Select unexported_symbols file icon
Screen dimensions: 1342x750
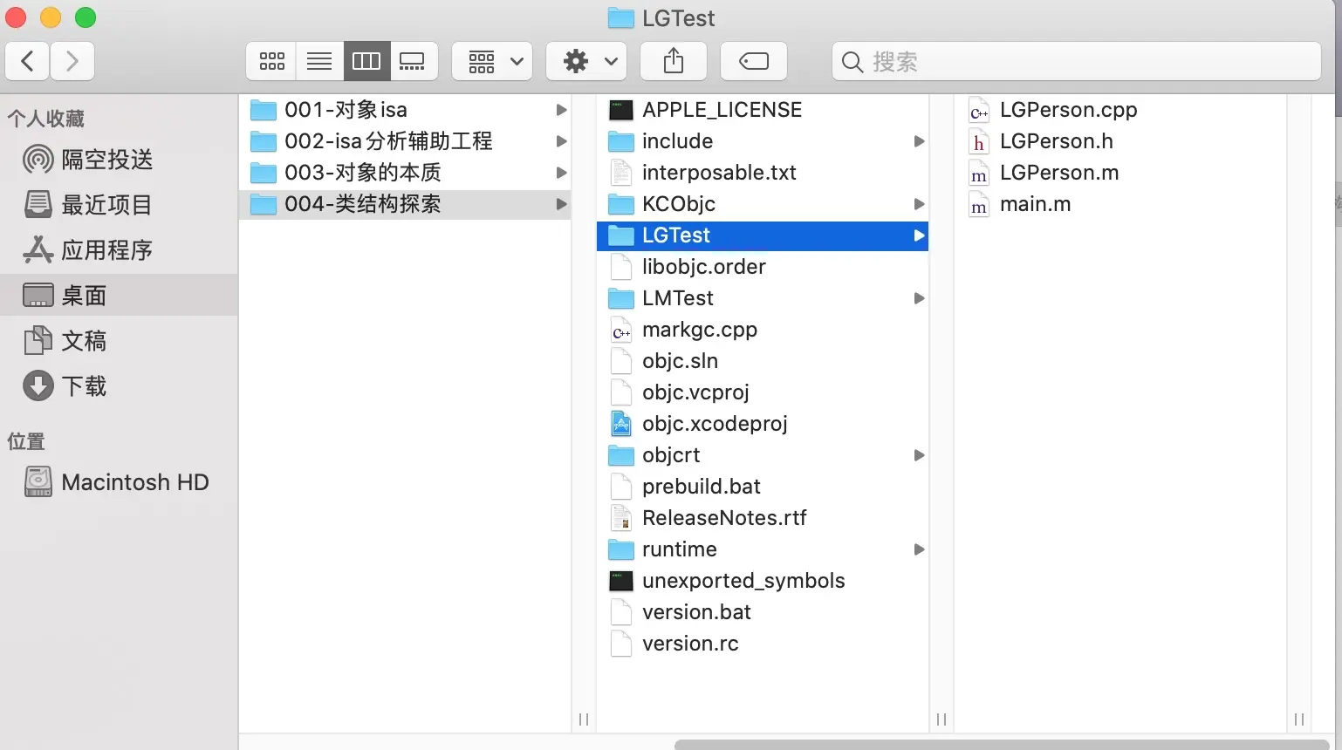pos(621,581)
